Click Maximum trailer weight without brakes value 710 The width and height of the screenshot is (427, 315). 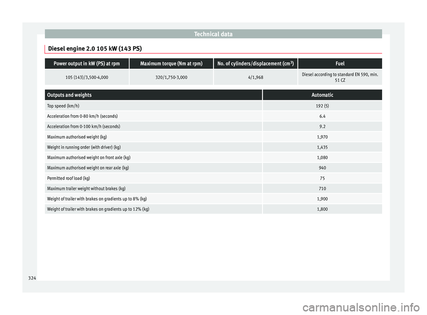322,189
